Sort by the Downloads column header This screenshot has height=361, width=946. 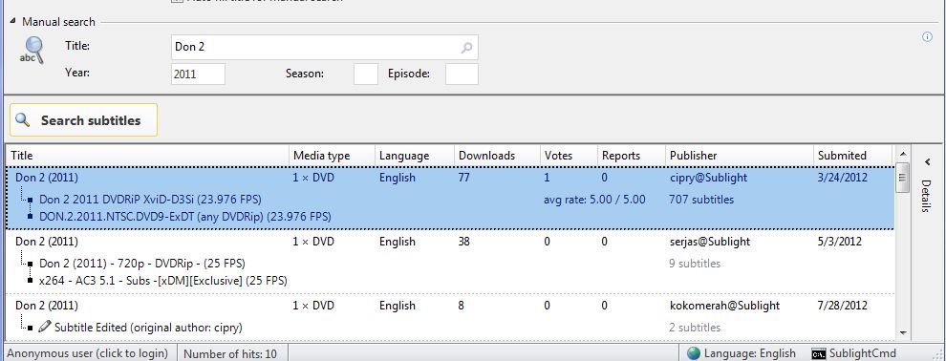497,156
